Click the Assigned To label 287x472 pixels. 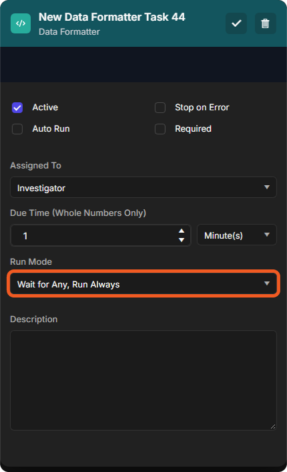click(x=35, y=166)
